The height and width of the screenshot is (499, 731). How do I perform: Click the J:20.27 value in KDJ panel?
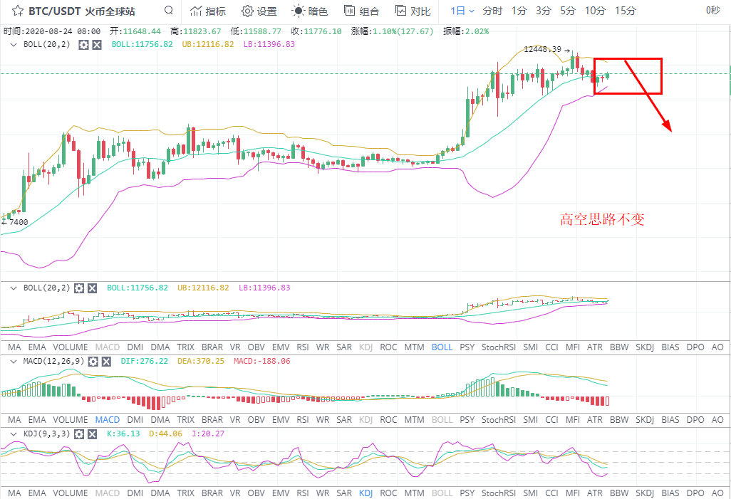pos(208,434)
